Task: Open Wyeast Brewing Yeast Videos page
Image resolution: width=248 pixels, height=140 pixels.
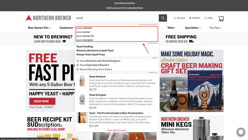Action: pyautogui.click(x=96, y=69)
